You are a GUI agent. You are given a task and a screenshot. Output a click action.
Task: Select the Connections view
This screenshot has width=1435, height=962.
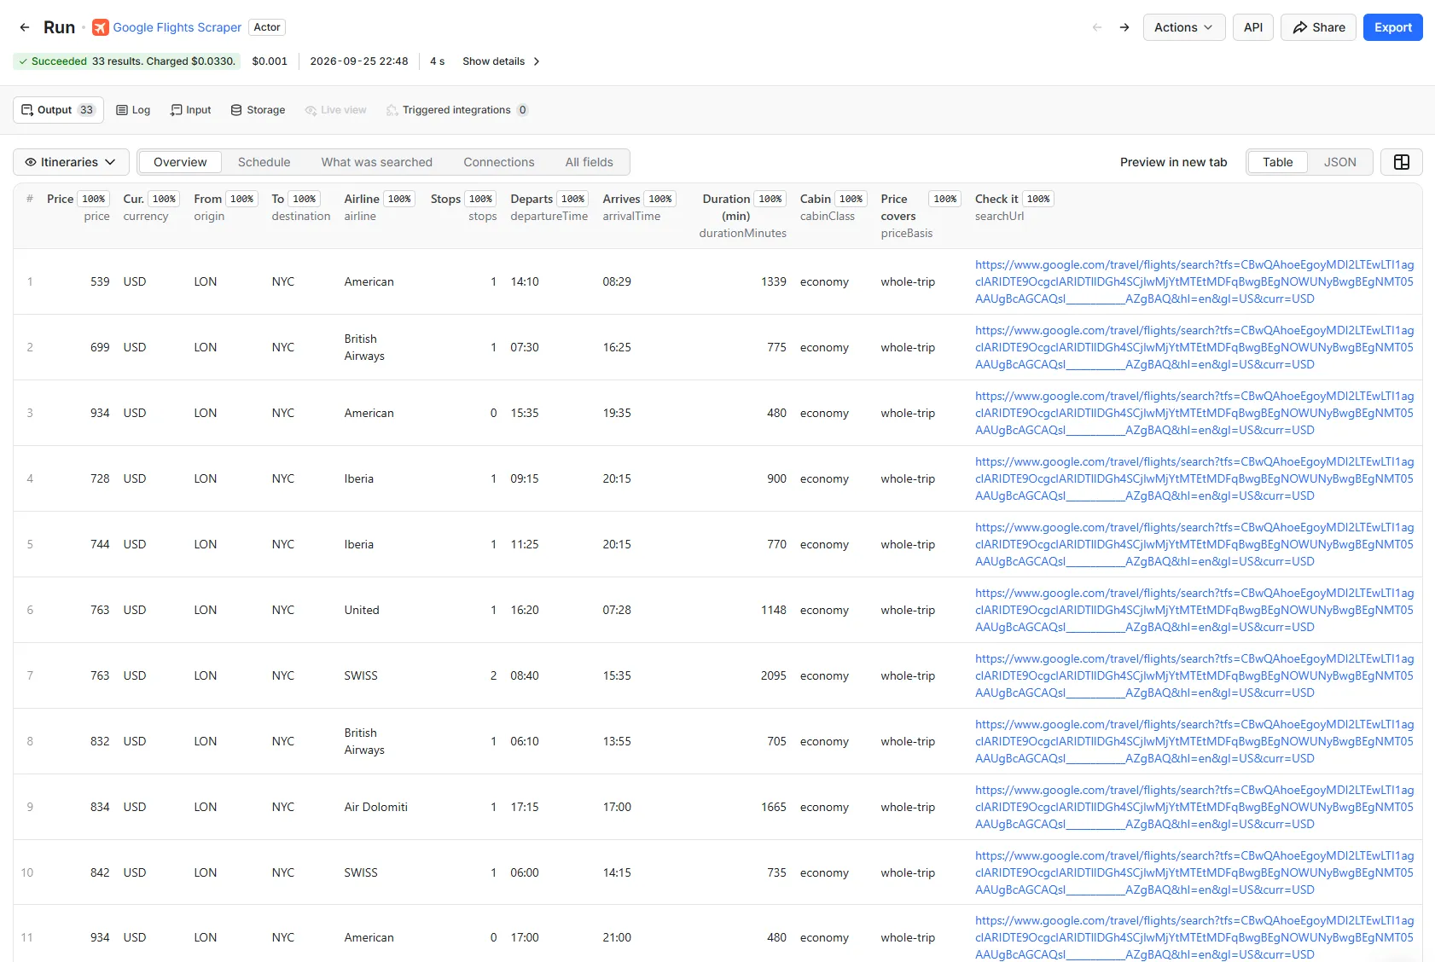pos(499,162)
